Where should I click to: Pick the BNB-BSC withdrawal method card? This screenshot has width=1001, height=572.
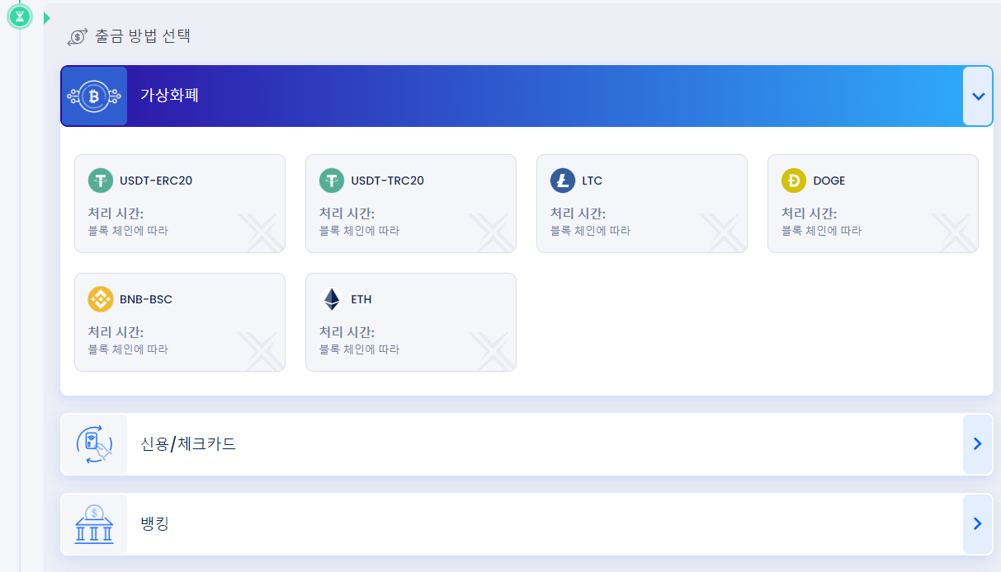[x=180, y=322]
